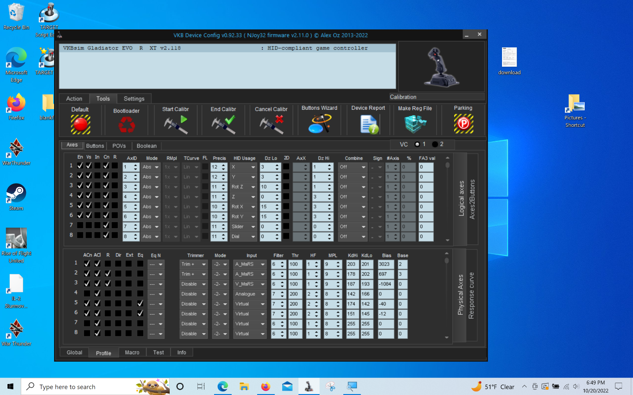This screenshot has height=395, width=633.
Task: Open the Bootloader recycle icon
Action: pyautogui.click(x=127, y=125)
